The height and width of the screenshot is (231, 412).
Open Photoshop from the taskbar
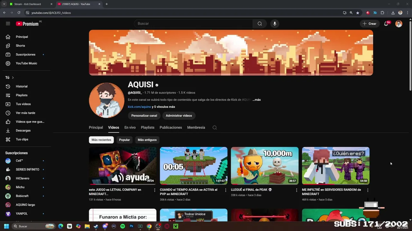[131, 226]
